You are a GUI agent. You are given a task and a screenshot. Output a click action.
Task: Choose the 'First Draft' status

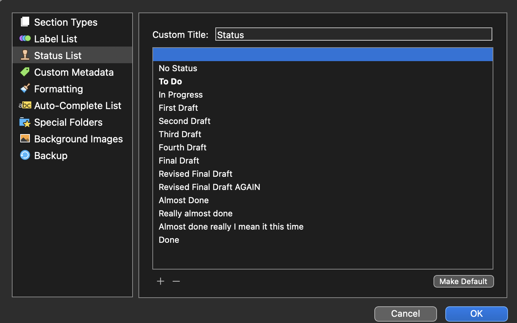[323, 108]
